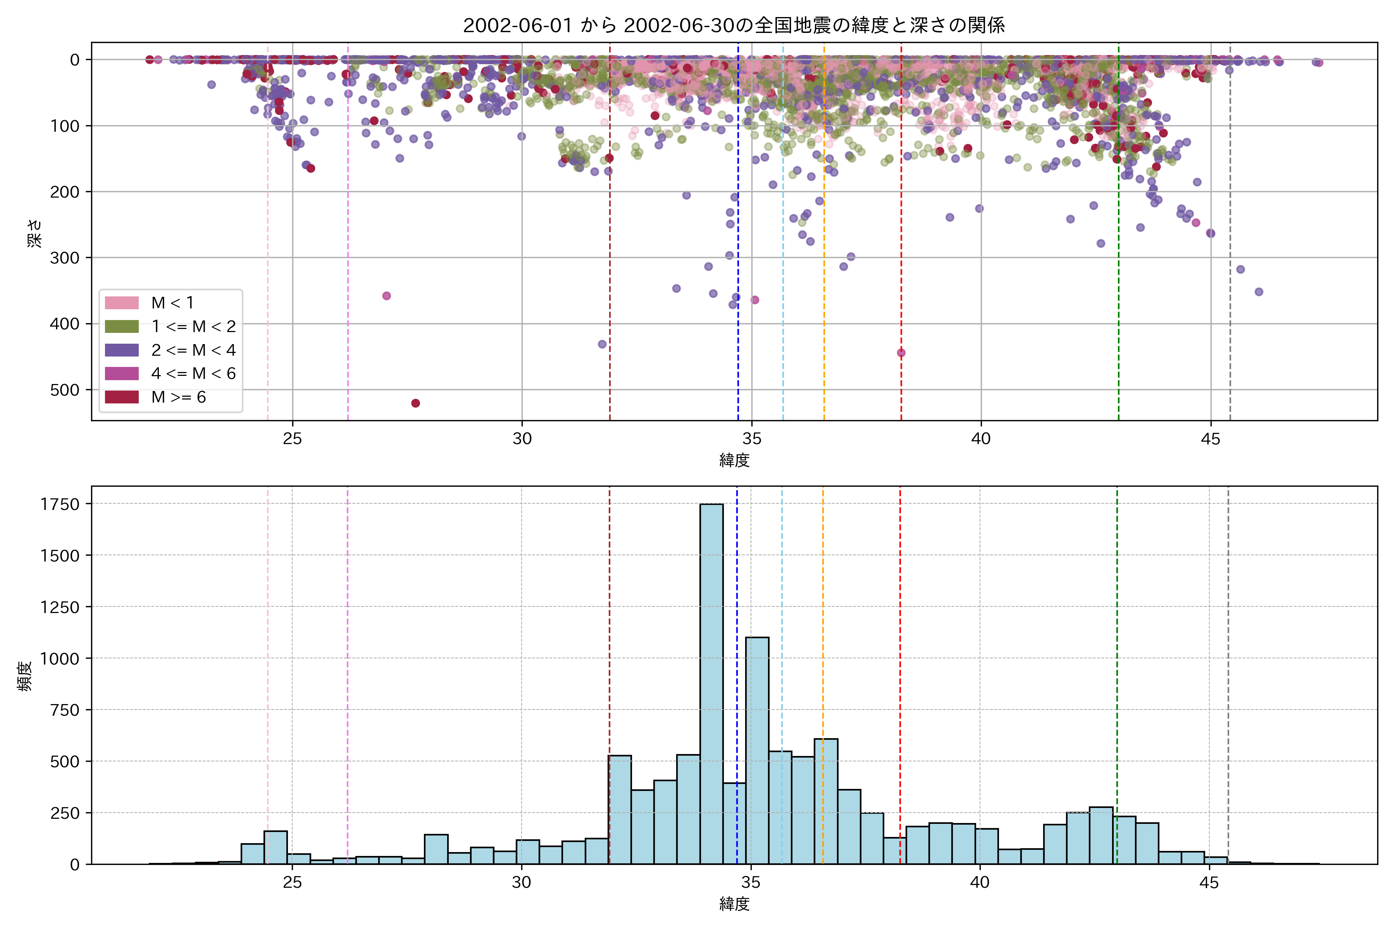Click the tallest histogram bar near 34

(x=711, y=682)
